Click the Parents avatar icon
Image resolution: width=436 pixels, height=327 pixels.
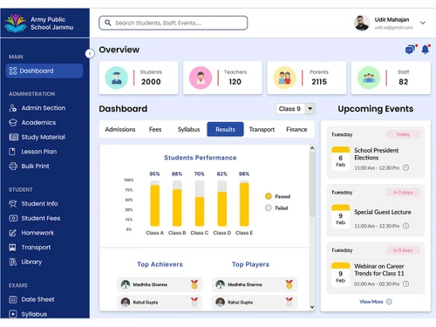tap(284, 78)
